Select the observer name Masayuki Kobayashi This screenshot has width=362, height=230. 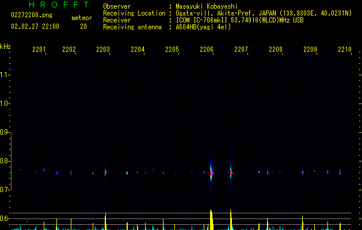pos(207,6)
